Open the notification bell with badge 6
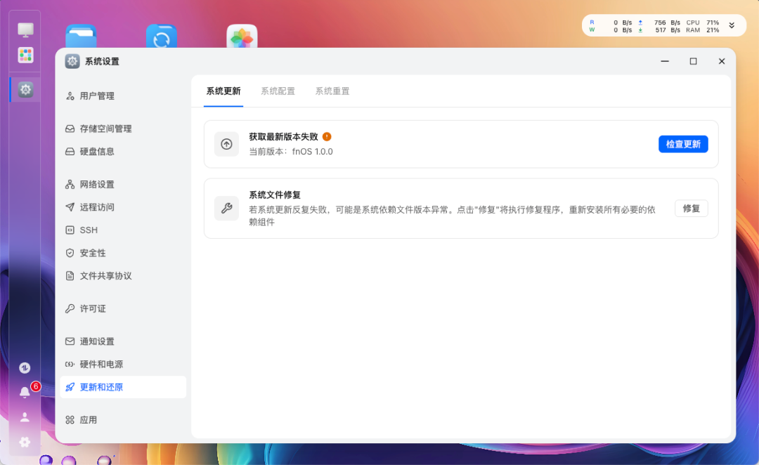Screen dimensions: 759x465 [24, 391]
